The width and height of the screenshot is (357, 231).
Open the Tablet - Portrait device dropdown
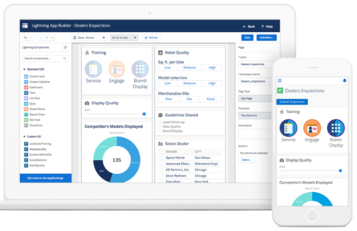click(89, 37)
